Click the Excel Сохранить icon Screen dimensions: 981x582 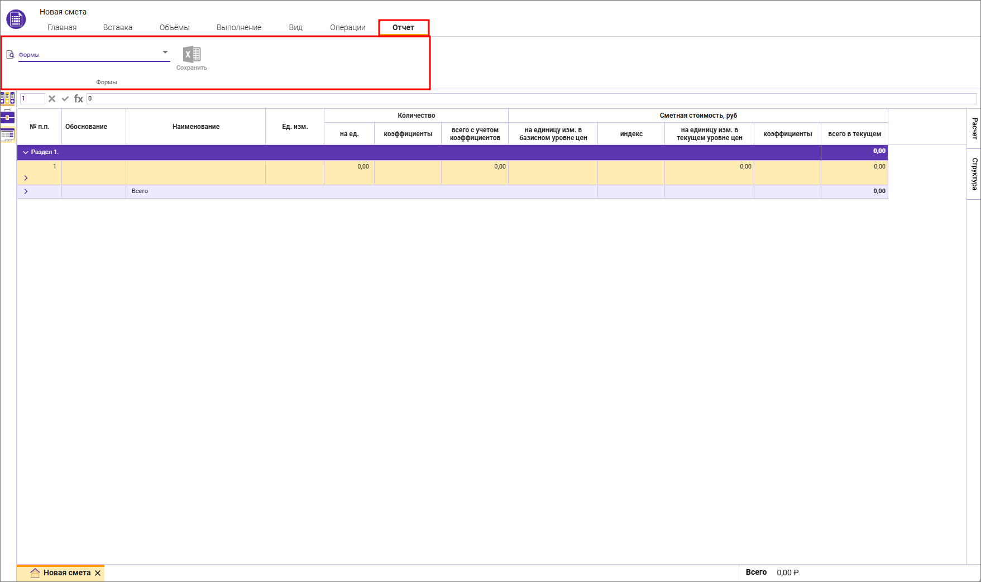[192, 55]
